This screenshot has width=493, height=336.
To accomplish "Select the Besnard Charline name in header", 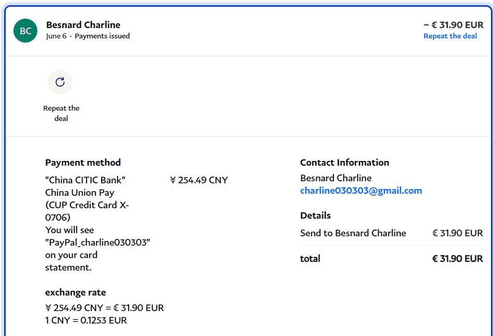I will 83,25.
